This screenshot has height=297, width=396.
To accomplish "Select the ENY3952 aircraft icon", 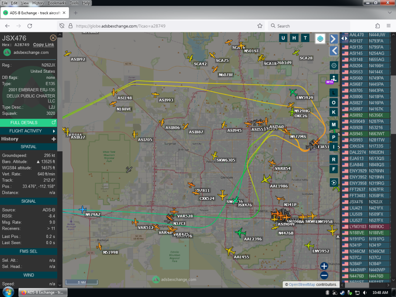I will (309, 245).
